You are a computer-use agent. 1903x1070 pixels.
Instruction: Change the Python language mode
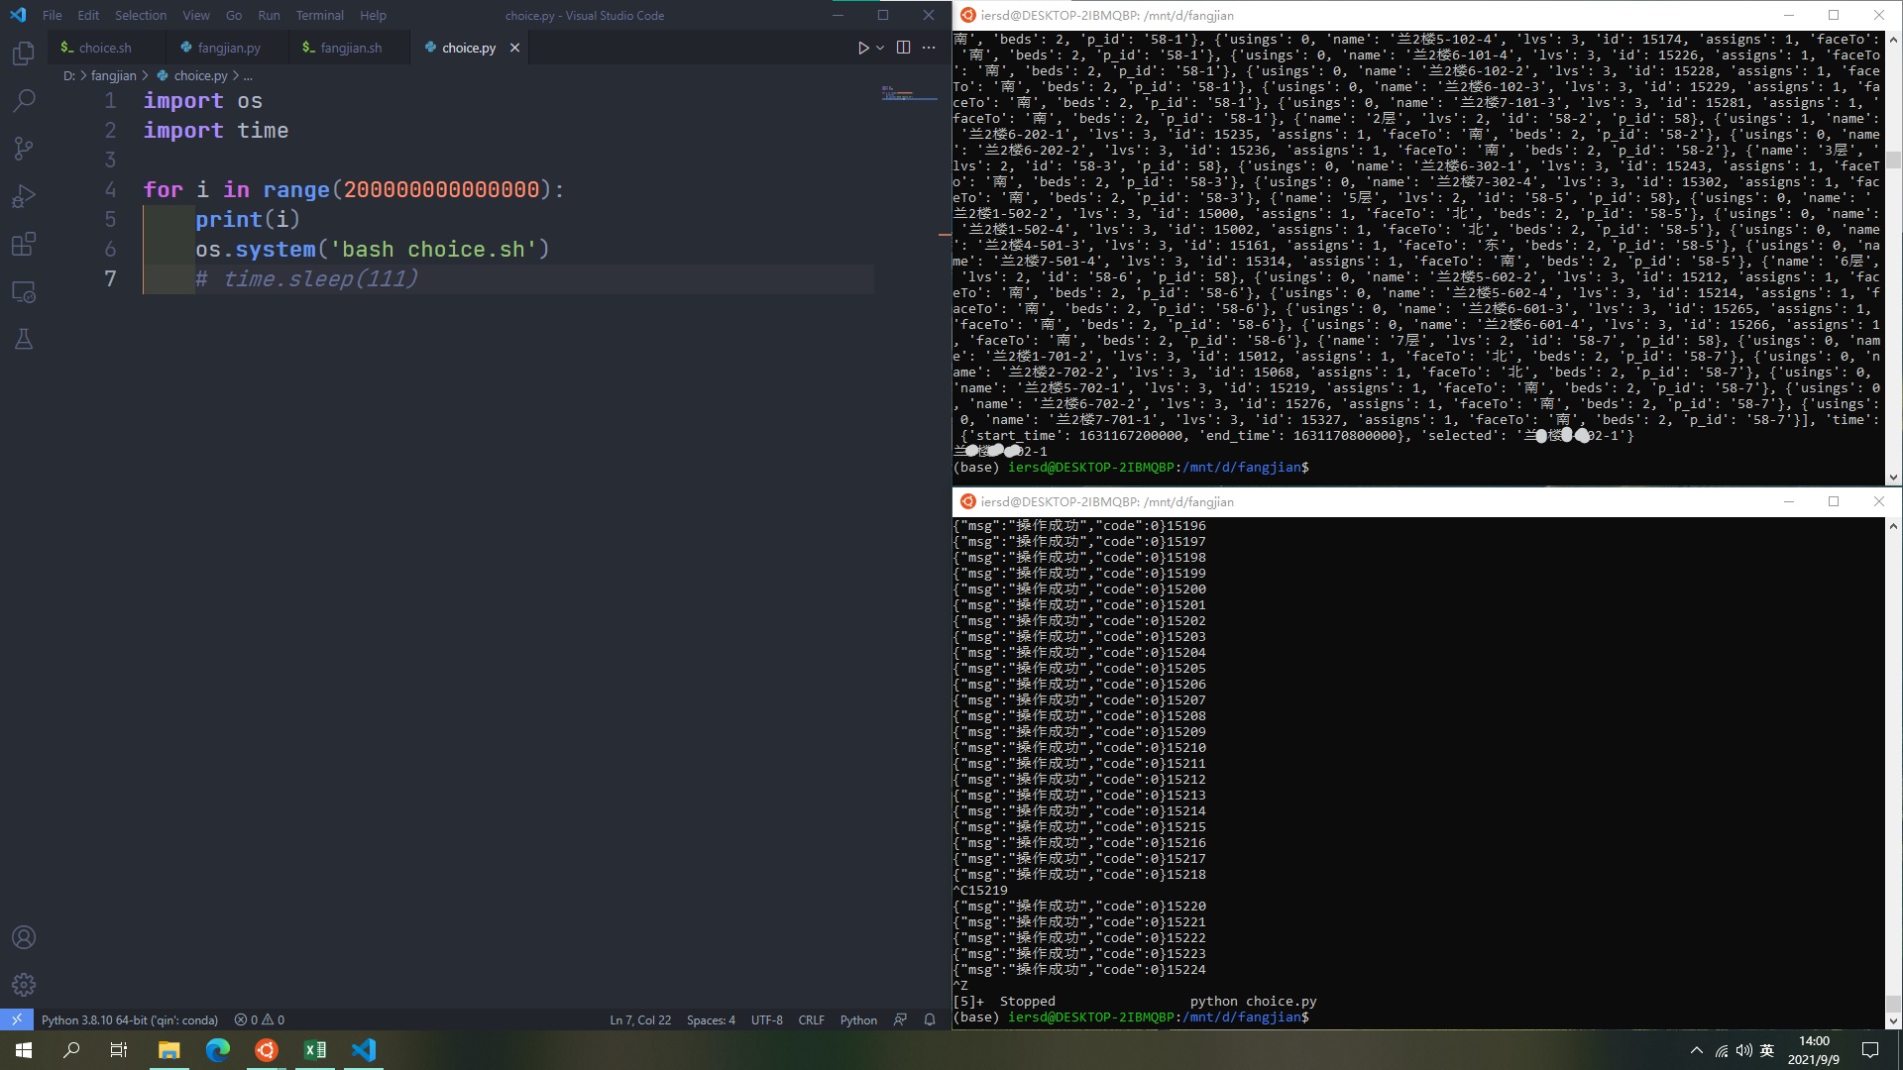tap(858, 1019)
